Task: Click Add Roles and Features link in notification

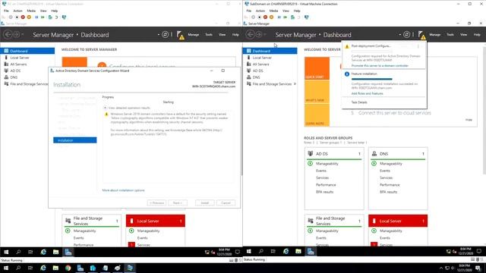Action: point(367,93)
